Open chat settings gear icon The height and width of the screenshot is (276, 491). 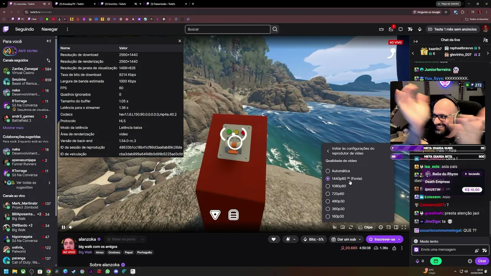470,261
